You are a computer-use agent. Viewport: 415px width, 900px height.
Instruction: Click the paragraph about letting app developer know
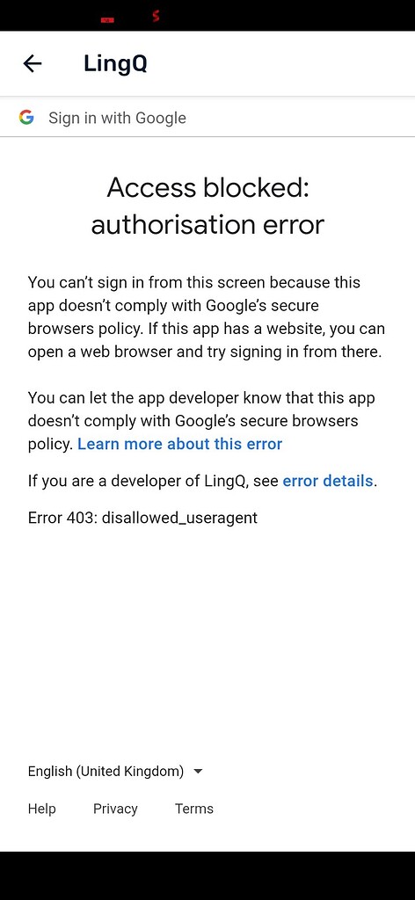pyautogui.click(x=200, y=421)
